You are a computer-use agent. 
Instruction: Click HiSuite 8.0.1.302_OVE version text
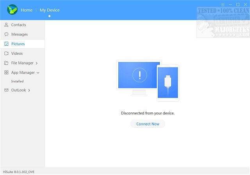point(19,172)
